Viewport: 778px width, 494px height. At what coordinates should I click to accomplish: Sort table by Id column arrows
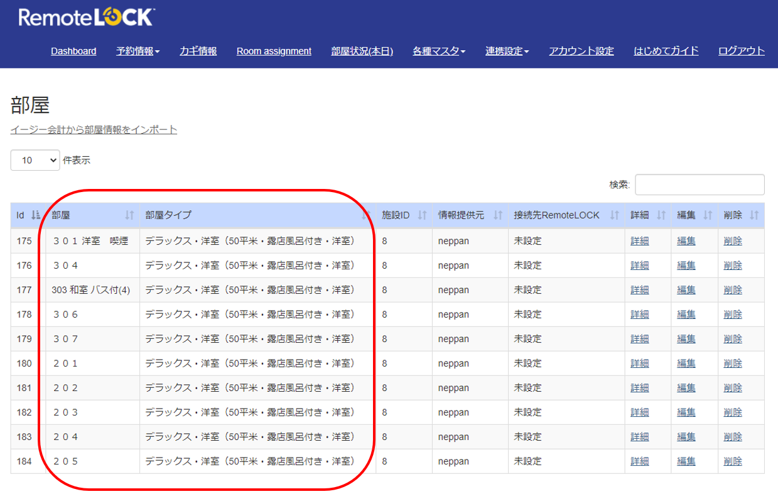click(36, 215)
